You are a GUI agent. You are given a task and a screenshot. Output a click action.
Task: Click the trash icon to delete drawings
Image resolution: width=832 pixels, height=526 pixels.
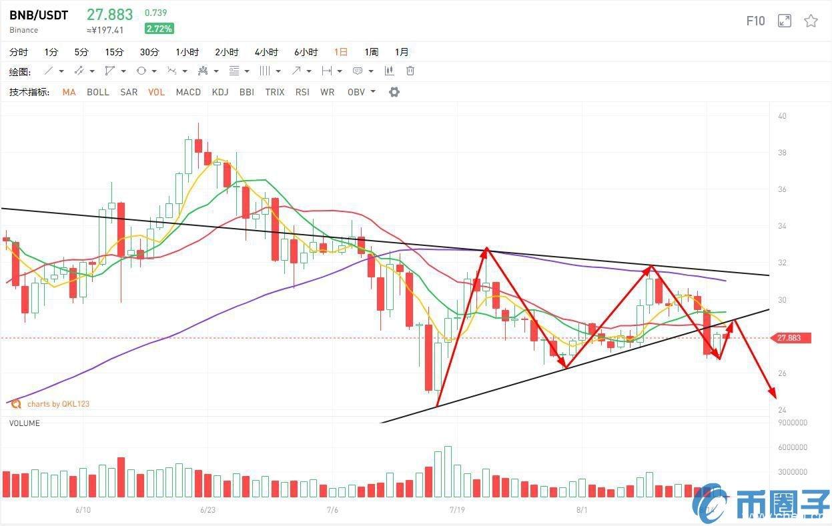click(x=410, y=71)
